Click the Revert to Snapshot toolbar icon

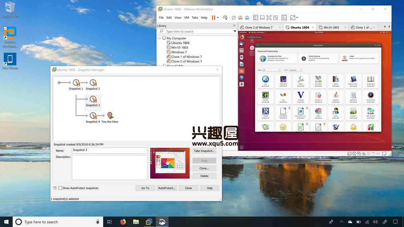coord(240,17)
